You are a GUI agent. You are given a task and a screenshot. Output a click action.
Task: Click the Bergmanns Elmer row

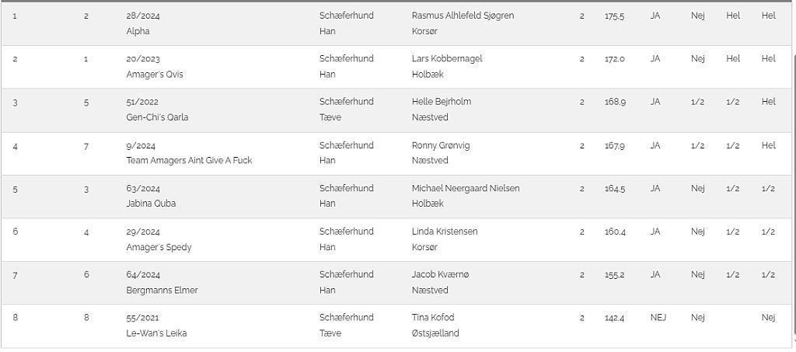[x=396, y=283]
